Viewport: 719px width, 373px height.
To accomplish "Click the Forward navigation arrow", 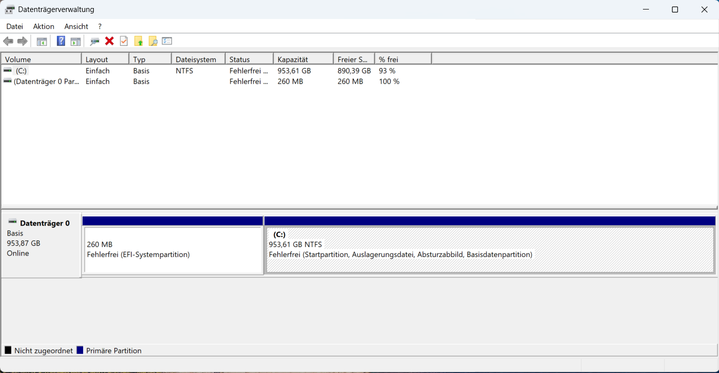I will [23, 41].
